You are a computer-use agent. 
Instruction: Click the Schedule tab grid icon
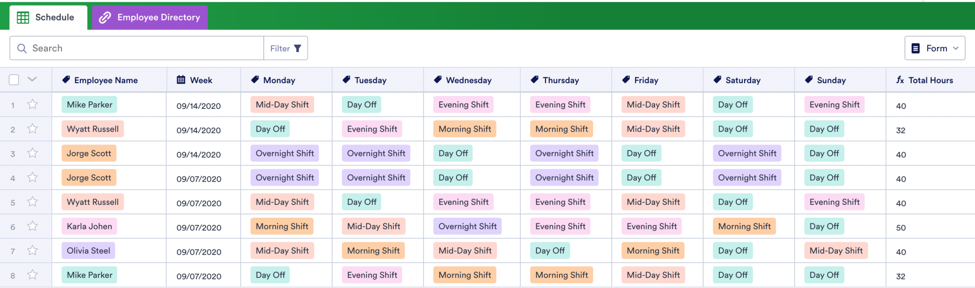[23, 18]
